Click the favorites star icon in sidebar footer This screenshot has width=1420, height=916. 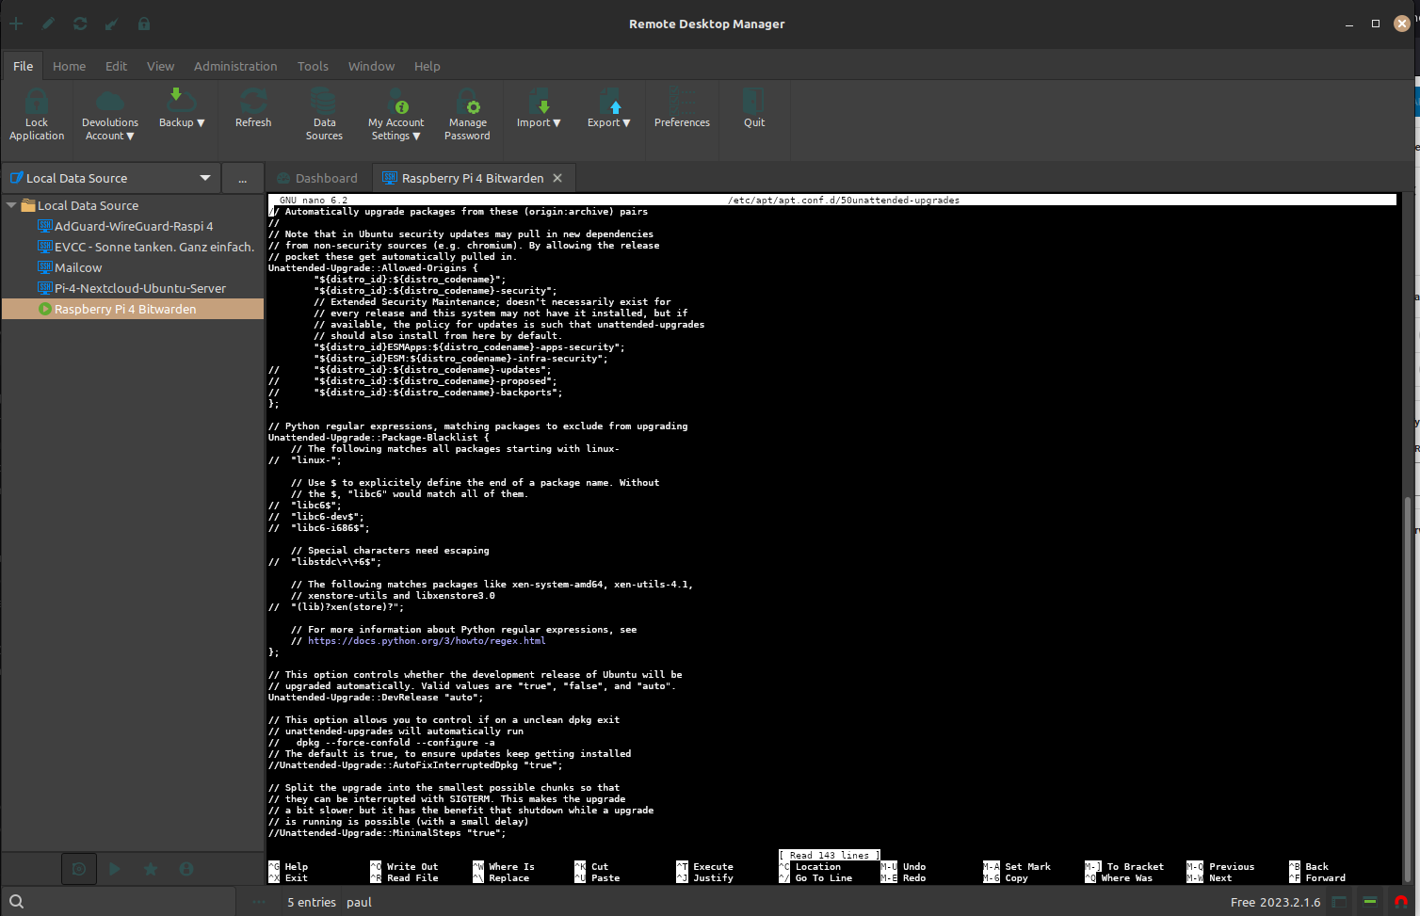(x=151, y=869)
